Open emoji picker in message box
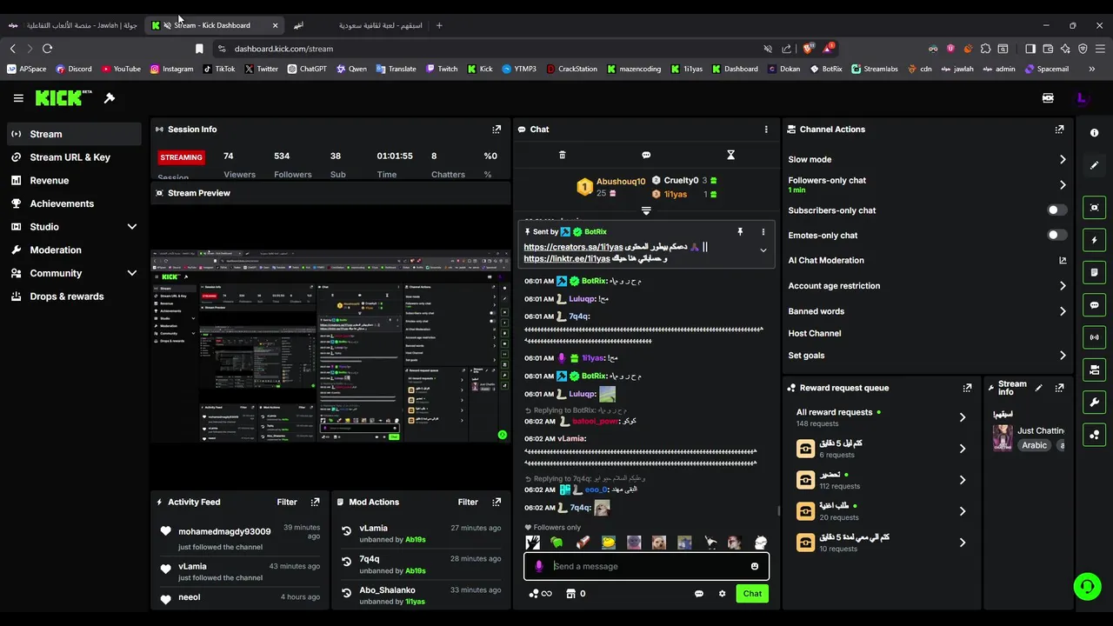Image resolution: width=1113 pixels, height=626 pixels. (x=754, y=566)
